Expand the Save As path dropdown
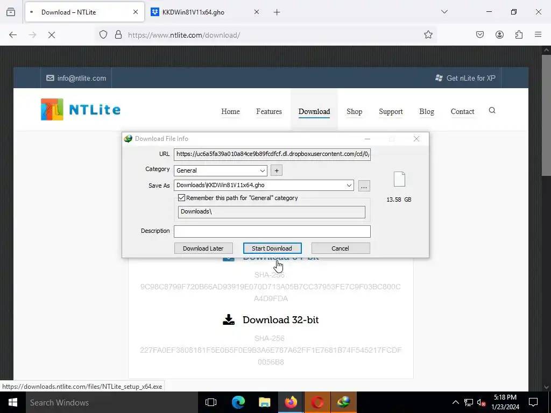 pos(349,186)
